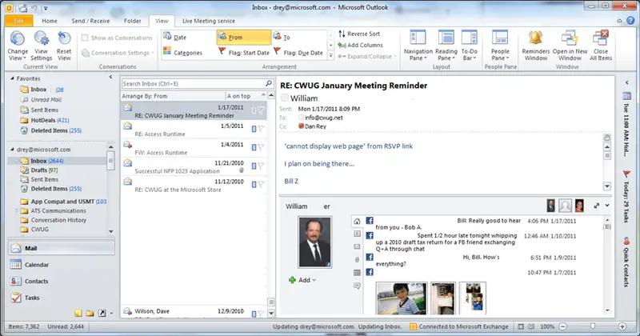640x336 pixels.
Task: Open Conversation Settings dropdown
Action: click(x=118, y=53)
